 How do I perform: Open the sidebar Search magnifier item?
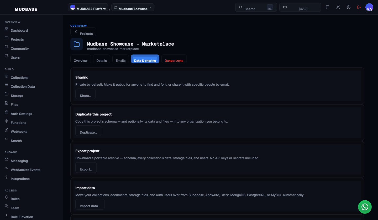7,139
